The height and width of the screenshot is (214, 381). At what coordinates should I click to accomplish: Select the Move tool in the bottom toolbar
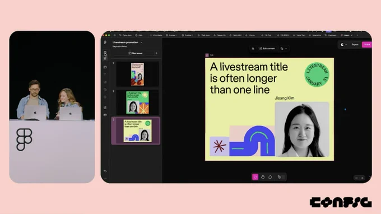(x=255, y=177)
